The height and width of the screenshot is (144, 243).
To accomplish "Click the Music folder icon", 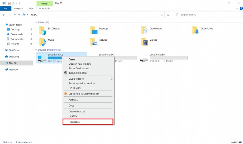I will click(x=43, y=42).
